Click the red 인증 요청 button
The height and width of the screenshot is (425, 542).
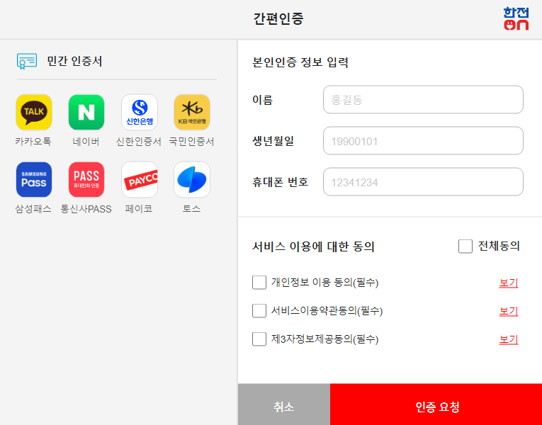(x=436, y=404)
